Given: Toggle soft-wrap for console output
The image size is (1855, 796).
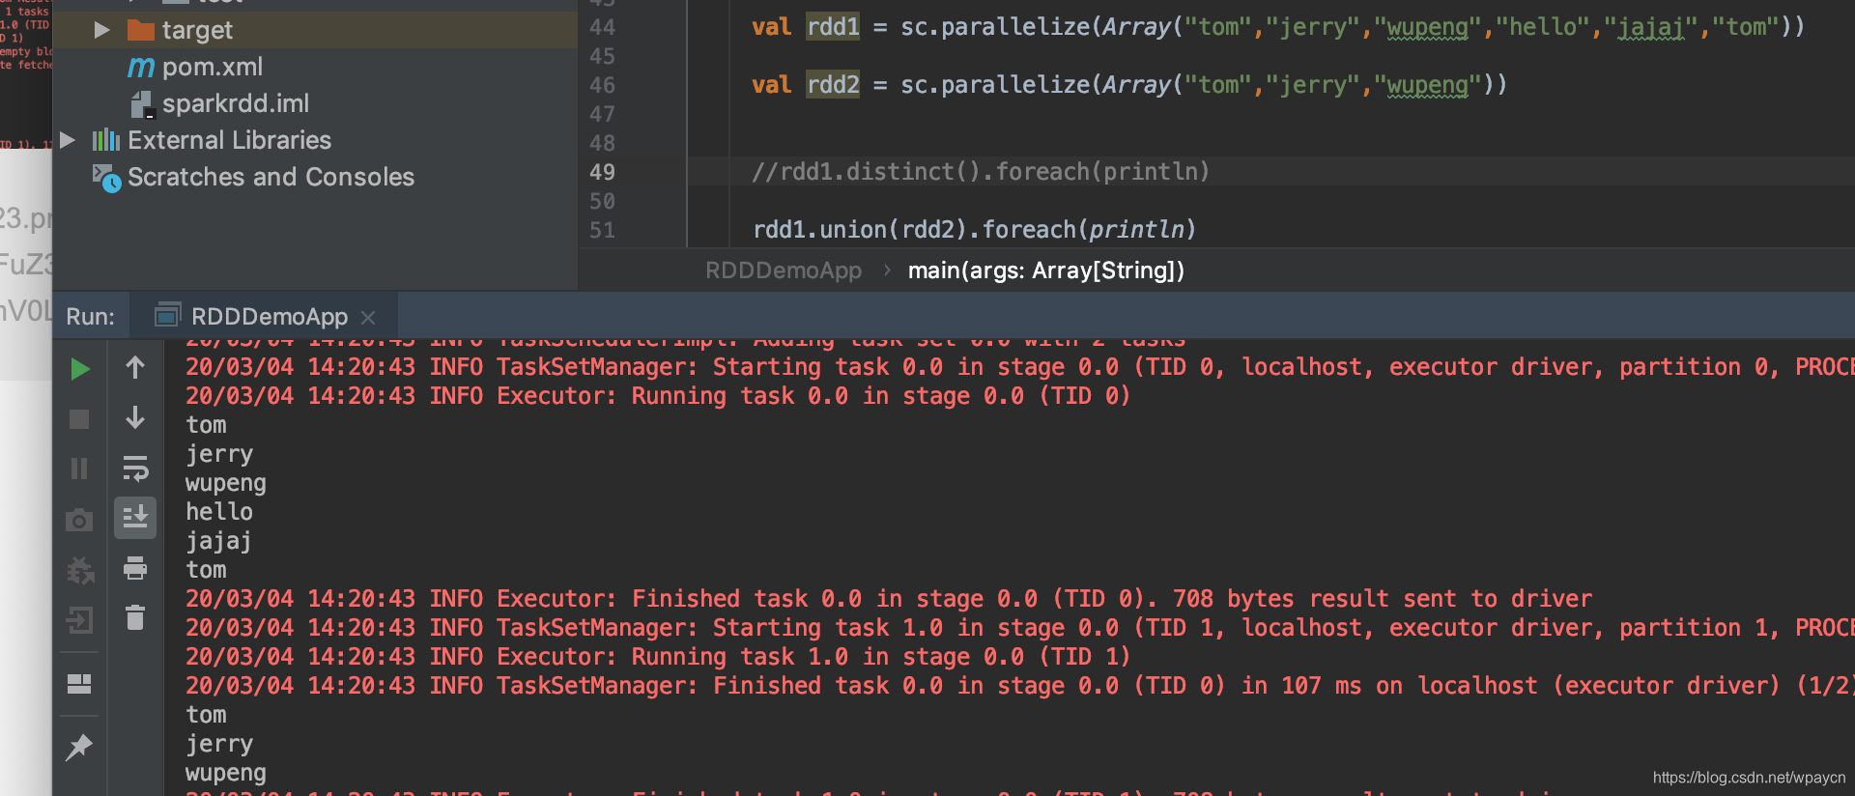Looking at the screenshot, I should (x=135, y=469).
